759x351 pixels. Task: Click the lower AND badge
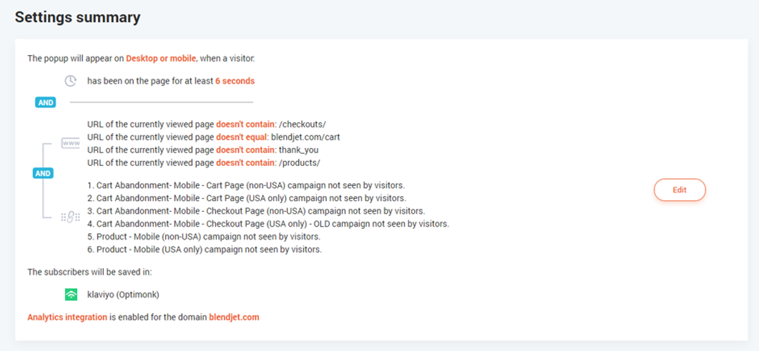pyautogui.click(x=43, y=173)
